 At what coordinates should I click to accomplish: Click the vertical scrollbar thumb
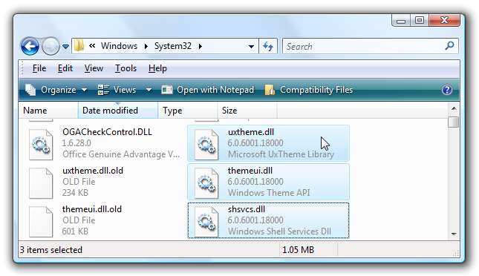454,122
